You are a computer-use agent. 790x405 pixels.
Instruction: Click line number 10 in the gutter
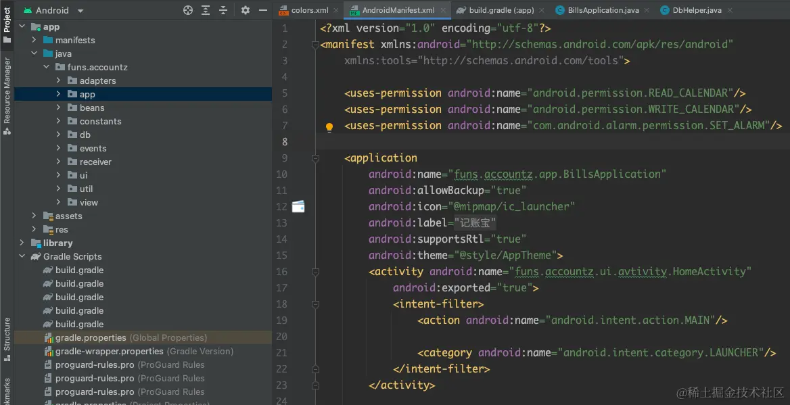pos(285,174)
